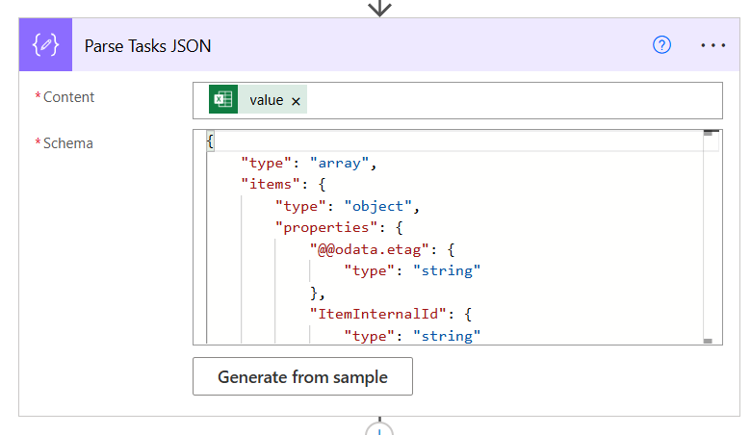This screenshot has width=751, height=435.
Task: Click empty area of Content field
Action: click(x=510, y=100)
